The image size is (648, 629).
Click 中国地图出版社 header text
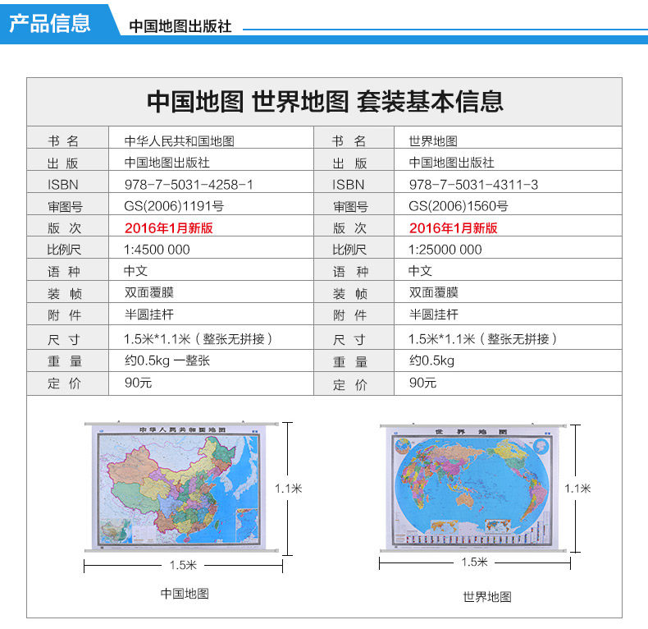tap(180, 26)
